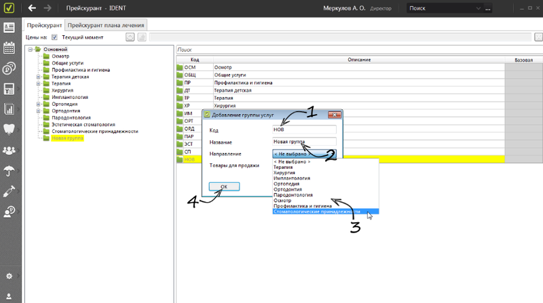Expand the Терапия детская tree node
This screenshot has height=303, width=543.
click(38, 77)
